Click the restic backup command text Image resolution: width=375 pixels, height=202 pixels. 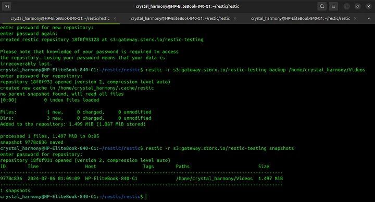click(x=255, y=70)
